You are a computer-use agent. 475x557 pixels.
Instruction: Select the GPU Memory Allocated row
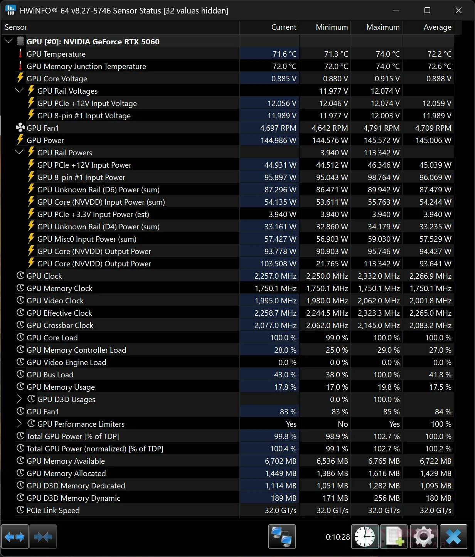pyautogui.click(x=227, y=473)
